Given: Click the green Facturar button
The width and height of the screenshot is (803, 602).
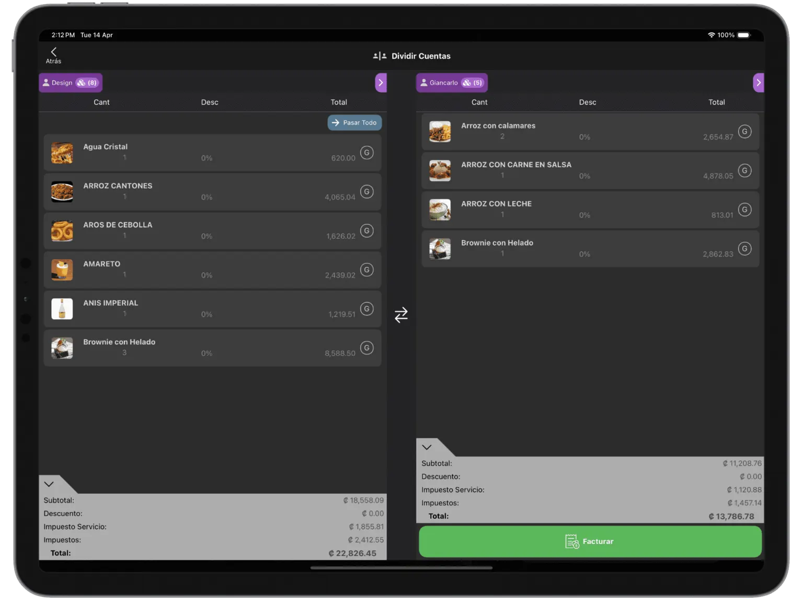Looking at the screenshot, I should tap(590, 541).
